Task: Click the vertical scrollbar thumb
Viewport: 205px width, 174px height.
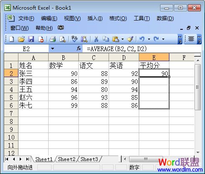Action: click(x=197, y=87)
